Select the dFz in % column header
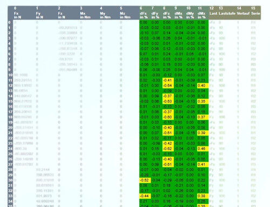 (x=167, y=15)
